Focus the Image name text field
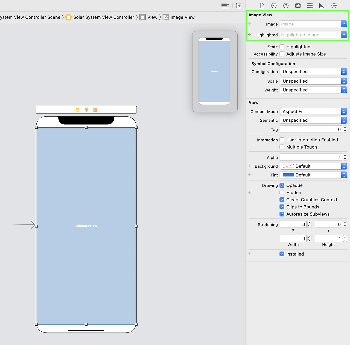350x345 pixels. 310,24
